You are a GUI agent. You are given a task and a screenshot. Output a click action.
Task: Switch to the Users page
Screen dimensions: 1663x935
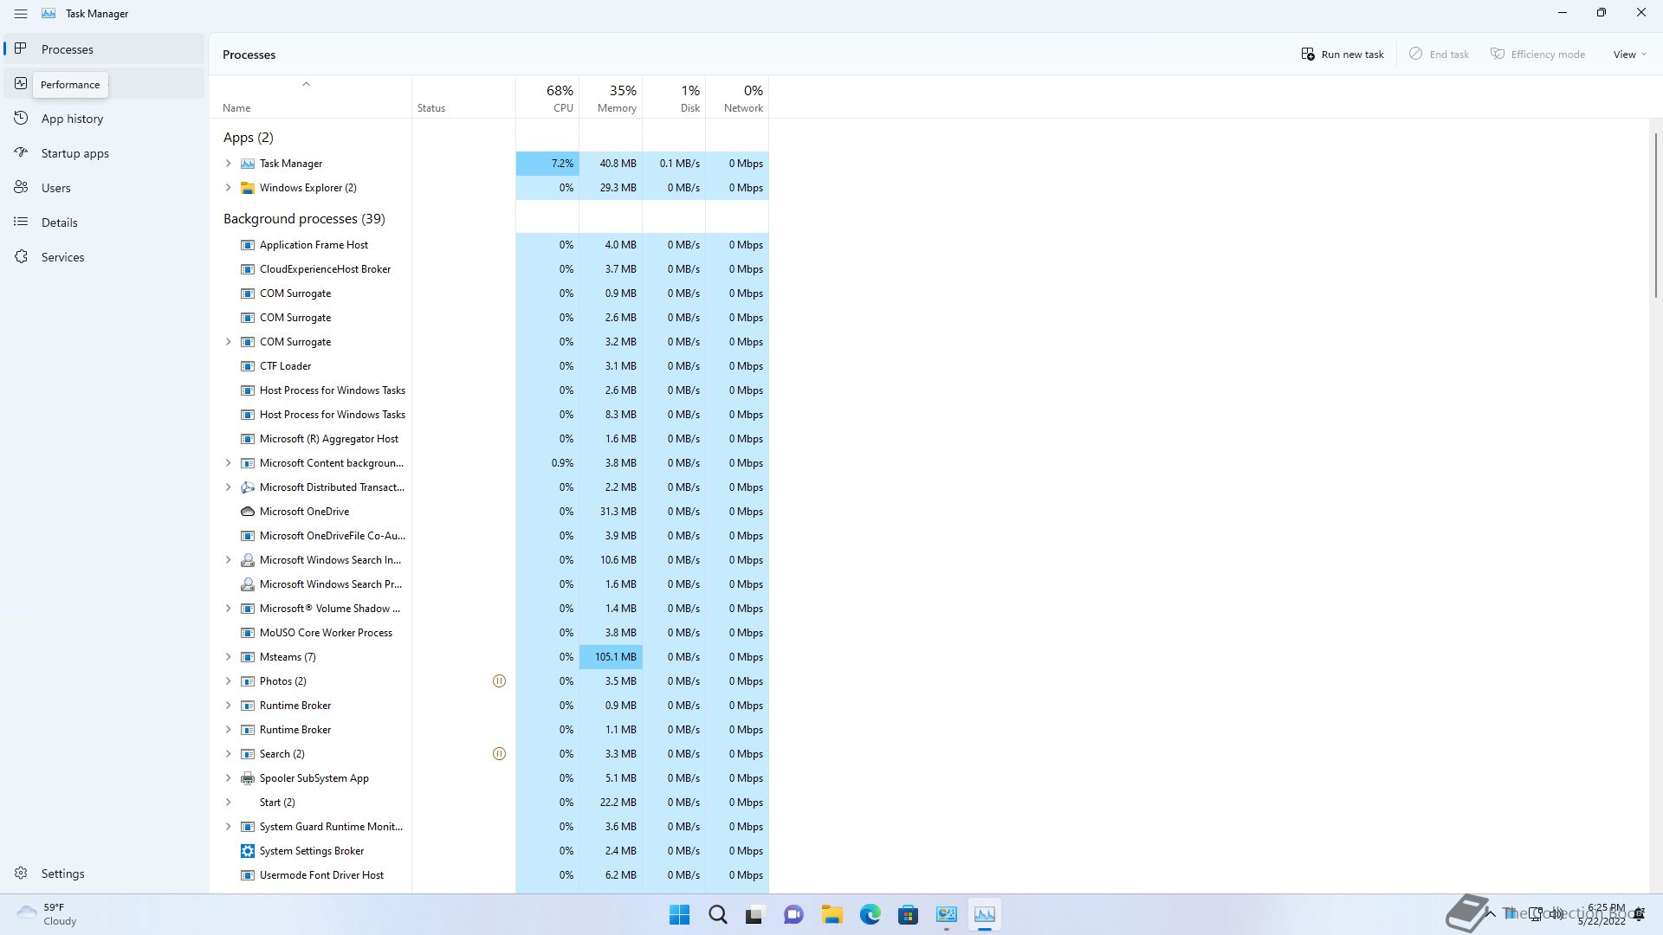click(104, 188)
